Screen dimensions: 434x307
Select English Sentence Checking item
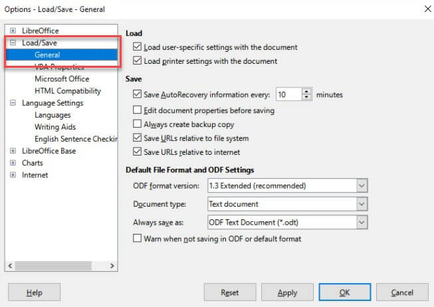[76, 139]
